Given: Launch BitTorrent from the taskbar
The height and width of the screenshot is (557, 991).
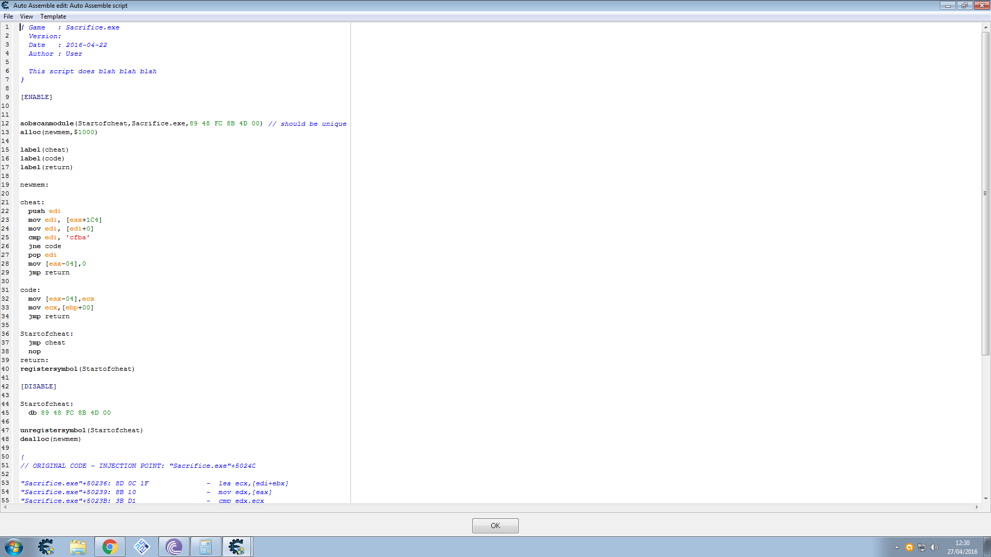Looking at the screenshot, I should point(173,546).
